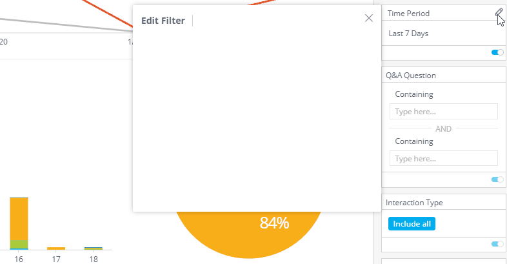Toggle the Interaction Type filter switch
Screen dimensions: 507x264
click(497, 244)
